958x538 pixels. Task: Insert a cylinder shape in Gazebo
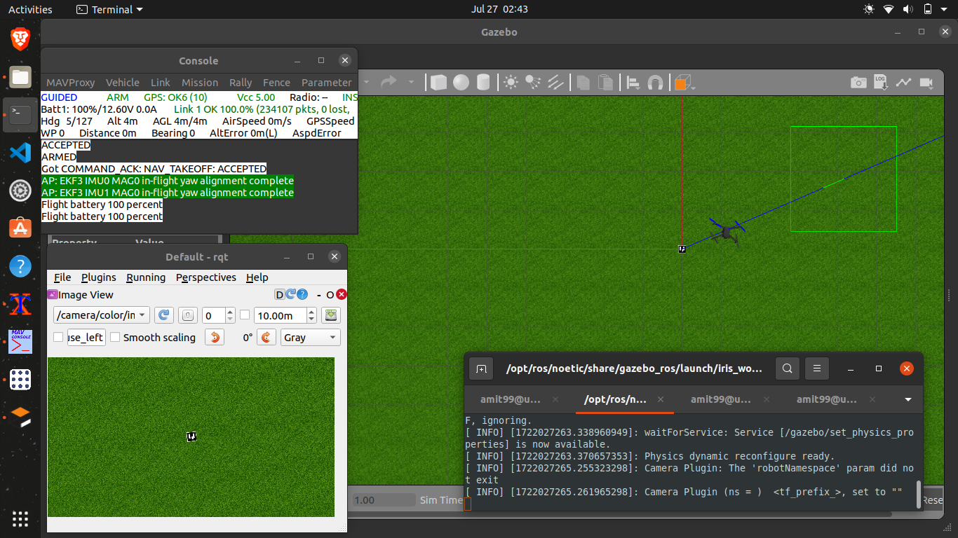coord(483,83)
